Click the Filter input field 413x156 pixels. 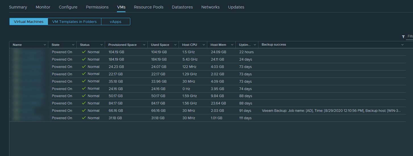(410, 37)
